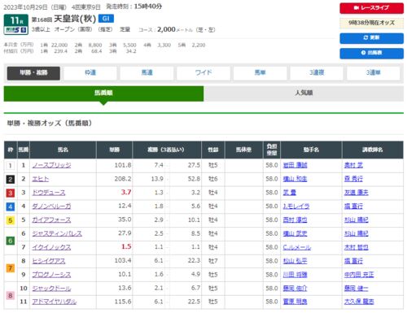407x313 pixels.
Task: Open jockey link 松山 弘平
Action: tap(295, 261)
